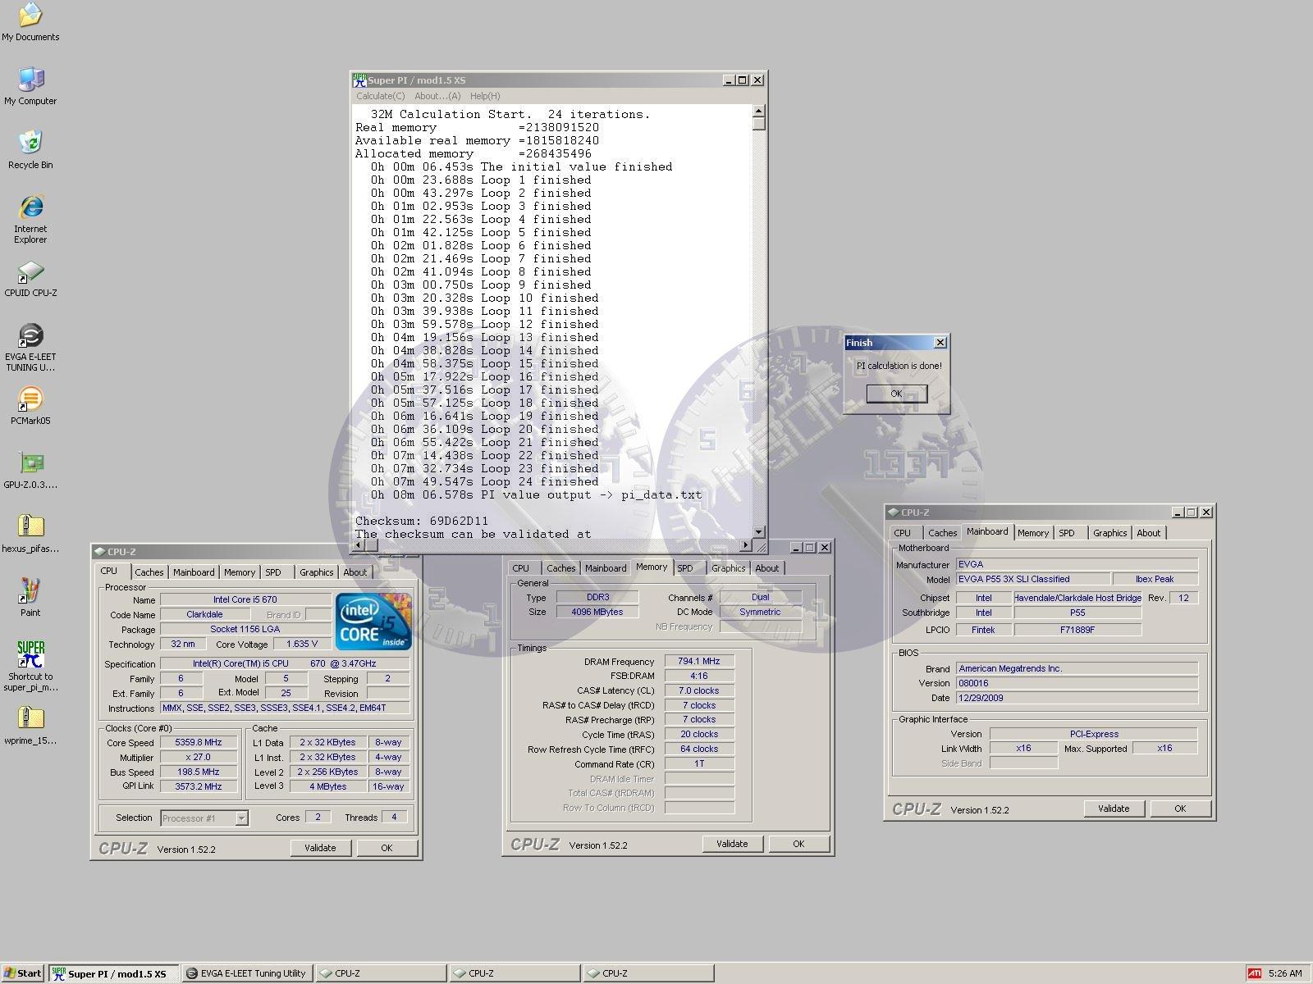
Task: Open hexus_pifast archive icon
Action: click(x=30, y=534)
